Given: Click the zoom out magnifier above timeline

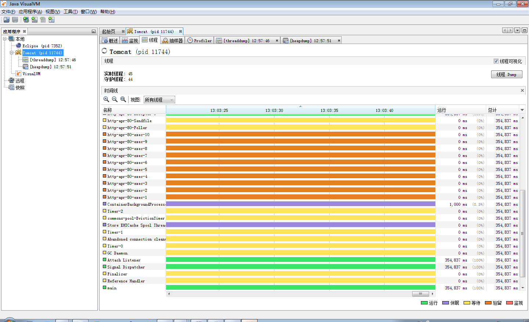Looking at the screenshot, I should 115,99.
